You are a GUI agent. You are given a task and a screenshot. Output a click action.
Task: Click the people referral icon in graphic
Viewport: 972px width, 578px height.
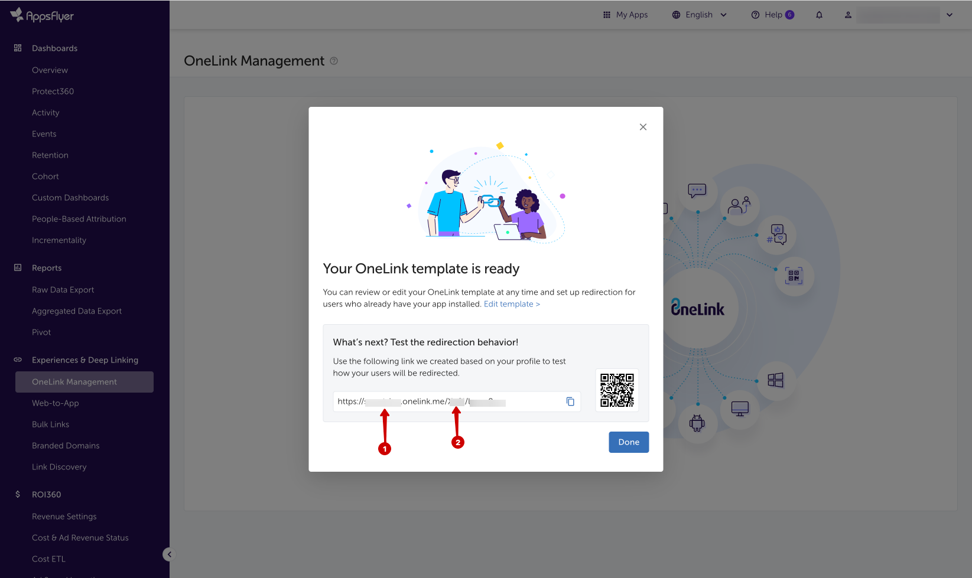point(739,205)
